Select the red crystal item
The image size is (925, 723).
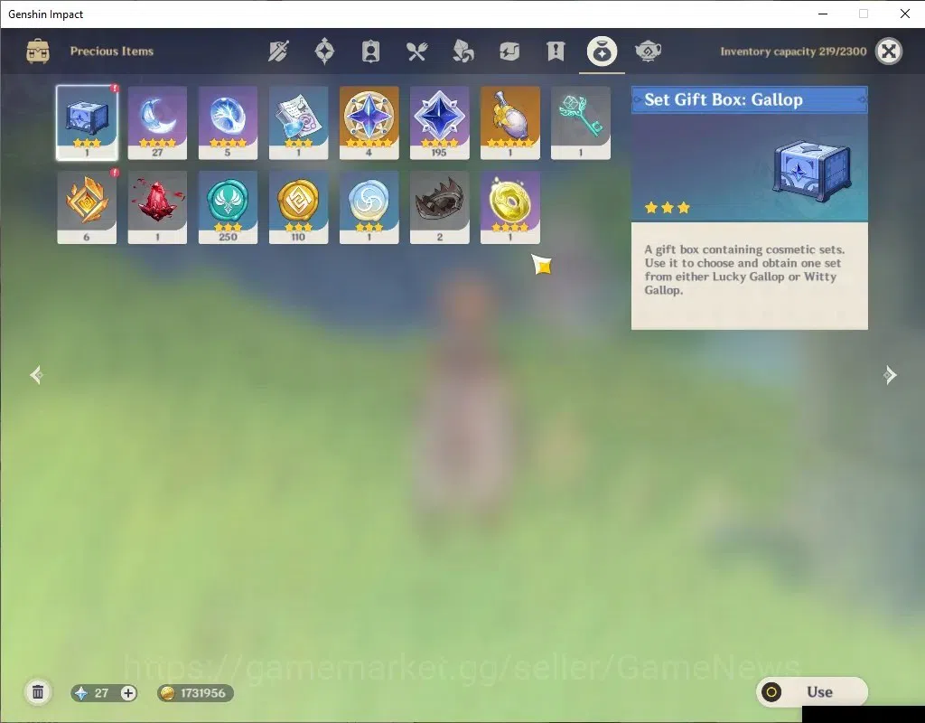[x=157, y=207]
